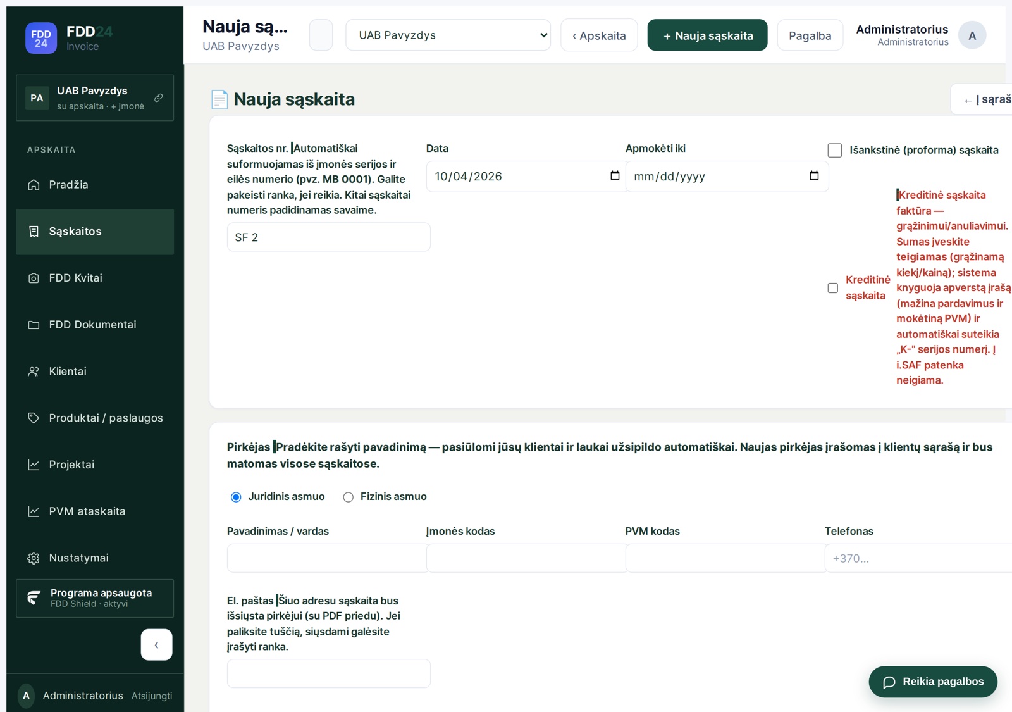Click the + Nauja sąskaita button
The height and width of the screenshot is (712, 1012).
click(x=707, y=35)
